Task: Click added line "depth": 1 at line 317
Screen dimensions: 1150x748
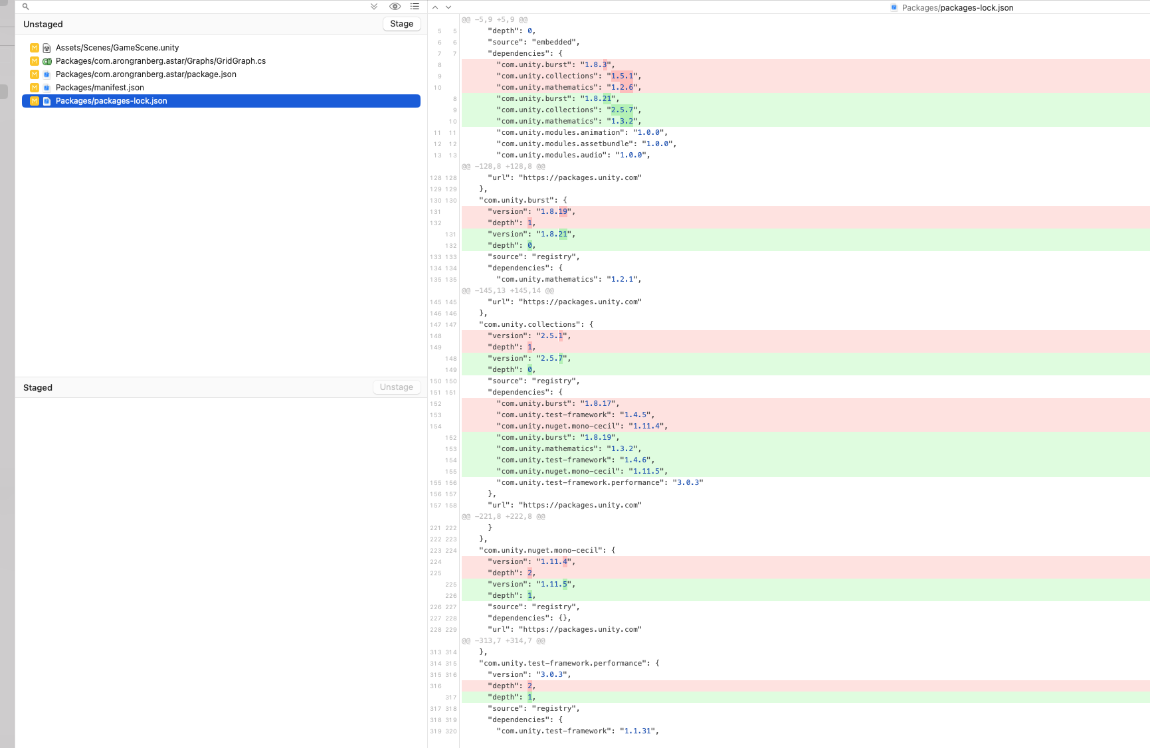Action: click(x=805, y=698)
